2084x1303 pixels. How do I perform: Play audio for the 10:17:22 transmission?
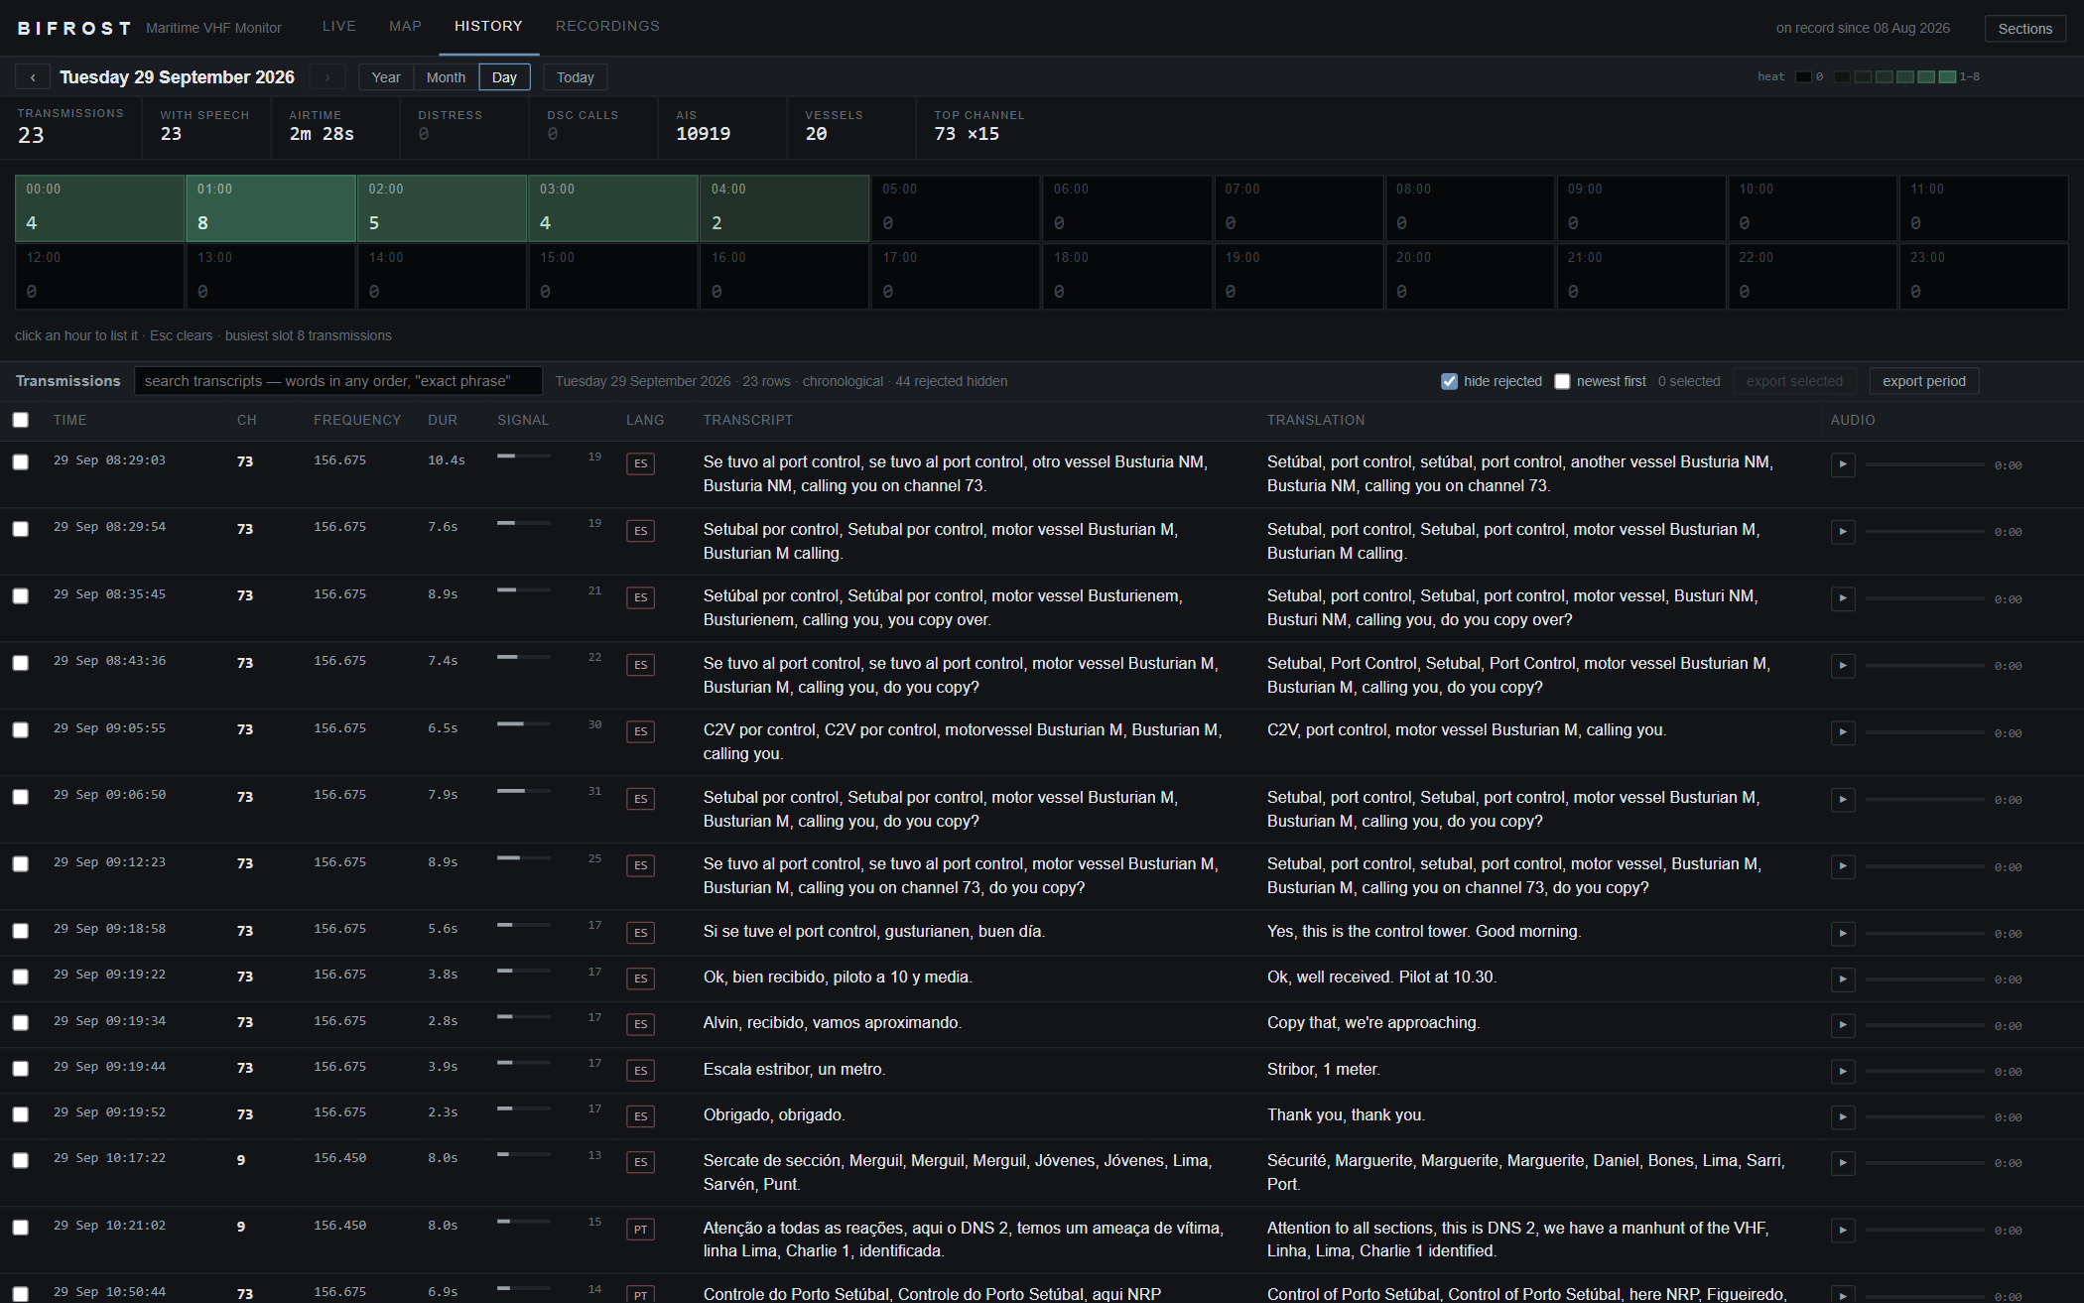[1843, 1163]
